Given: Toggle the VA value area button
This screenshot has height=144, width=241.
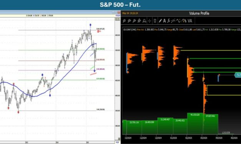Looking at the screenshot, I should tap(190, 21).
